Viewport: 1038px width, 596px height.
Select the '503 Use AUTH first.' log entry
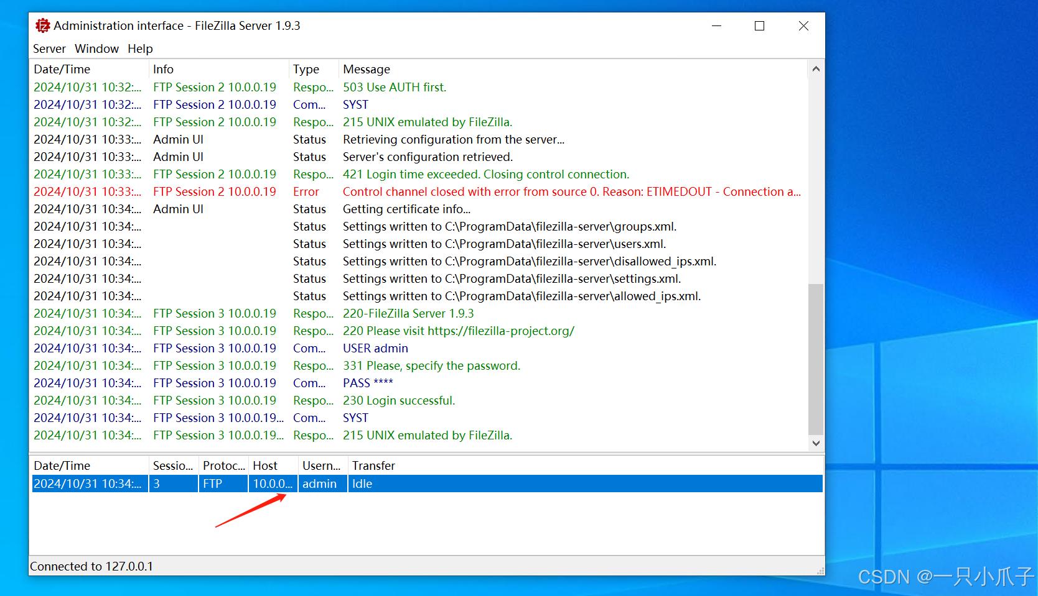point(395,87)
